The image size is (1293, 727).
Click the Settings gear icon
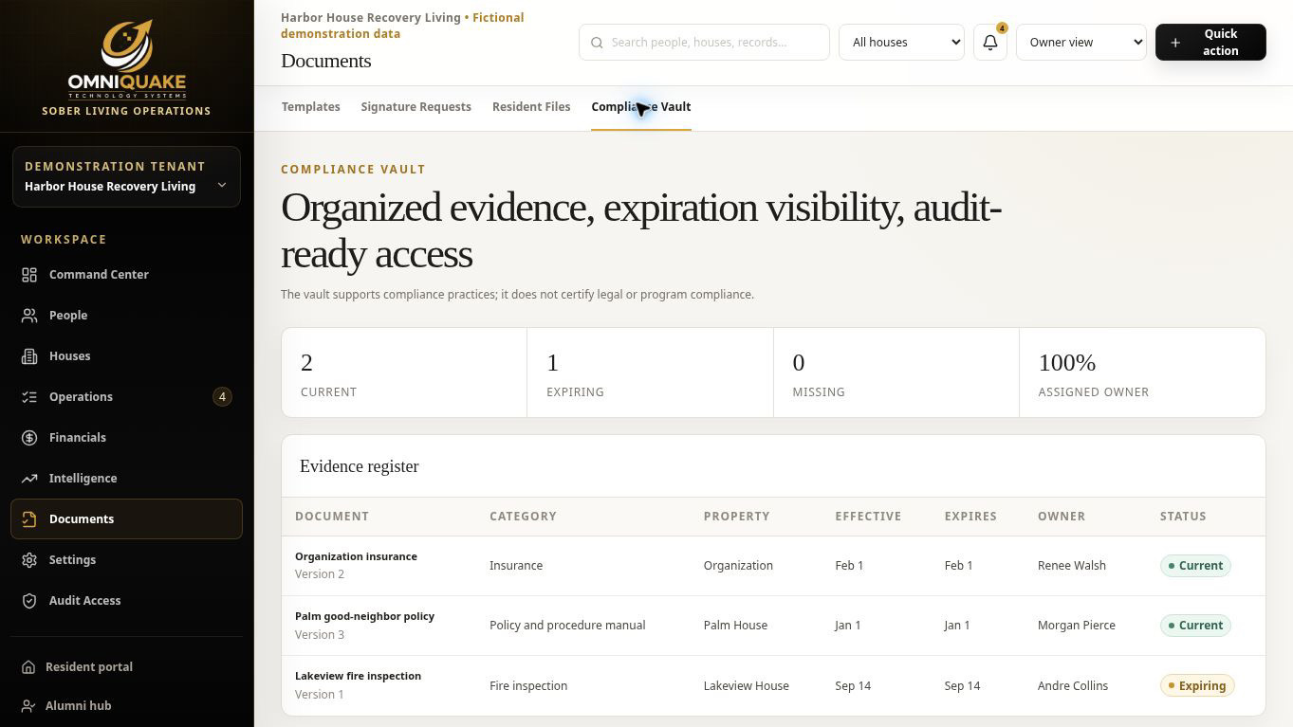(29, 560)
